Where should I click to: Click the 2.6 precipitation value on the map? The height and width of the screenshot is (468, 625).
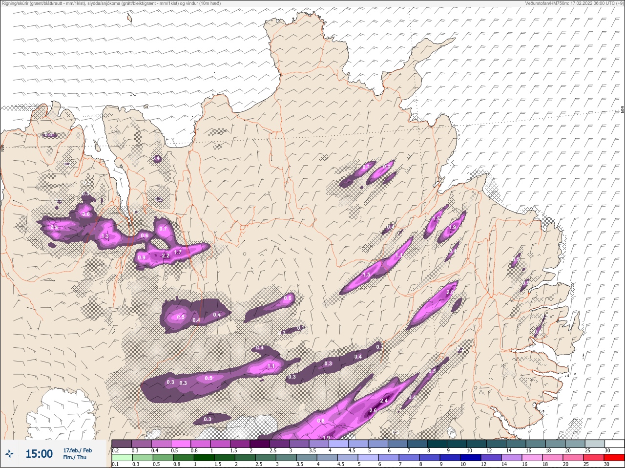[x=373, y=410]
